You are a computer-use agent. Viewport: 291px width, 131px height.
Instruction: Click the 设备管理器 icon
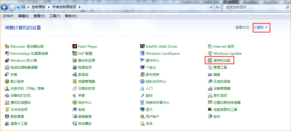click(x=210, y=89)
